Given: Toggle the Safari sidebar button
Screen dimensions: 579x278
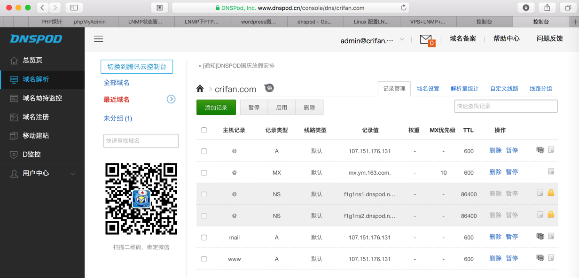Looking at the screenshot, I should (74, 8).
